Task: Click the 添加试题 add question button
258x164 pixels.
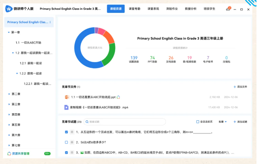Action: point(240,122)
